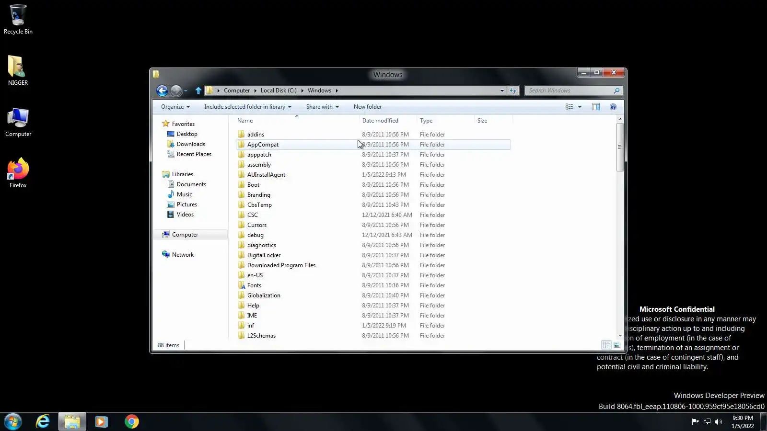
Task: Select Favorites in the navigation pane
Action: [x=183, y=124]
